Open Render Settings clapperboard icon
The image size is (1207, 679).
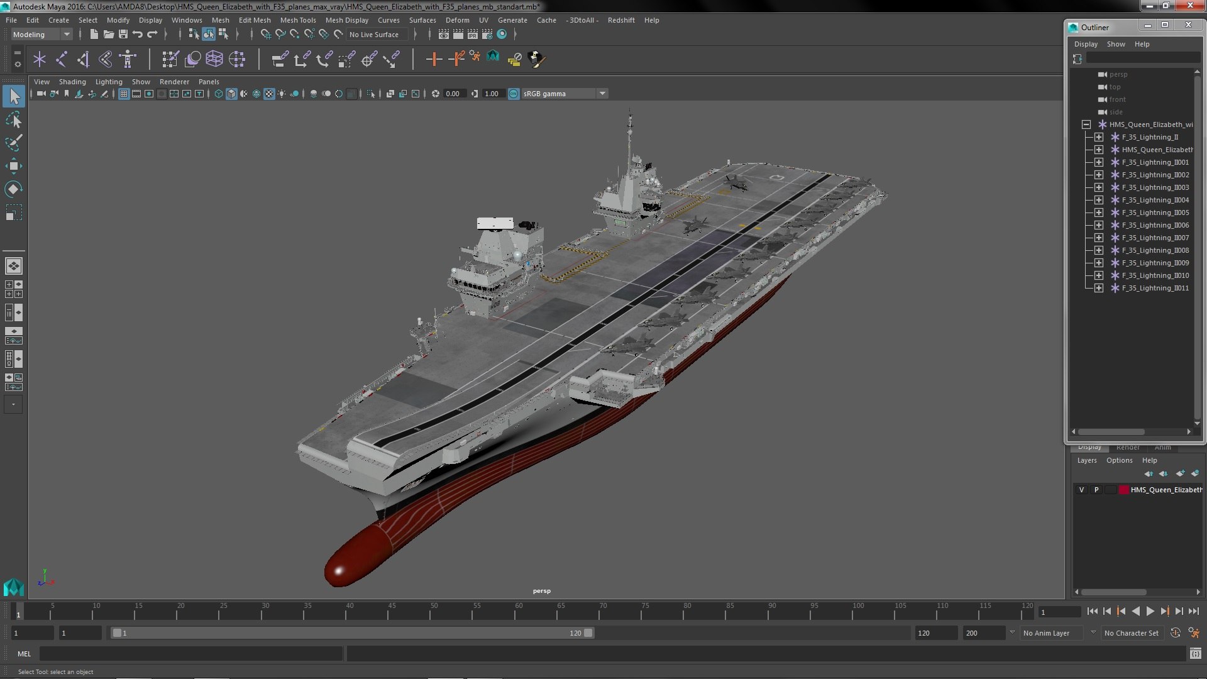[487, 35]
